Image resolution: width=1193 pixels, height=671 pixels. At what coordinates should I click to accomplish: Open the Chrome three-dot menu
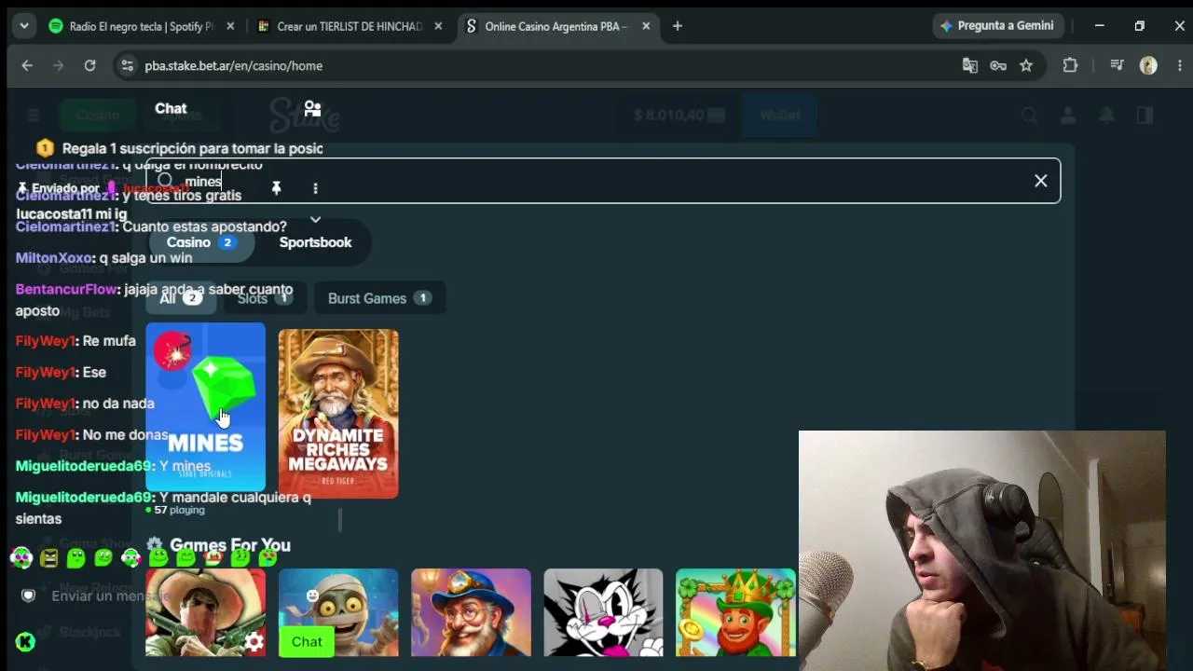click(1180, 65)
